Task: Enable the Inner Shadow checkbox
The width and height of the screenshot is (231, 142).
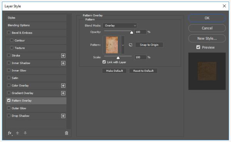Action: click(x=9, y=63)
